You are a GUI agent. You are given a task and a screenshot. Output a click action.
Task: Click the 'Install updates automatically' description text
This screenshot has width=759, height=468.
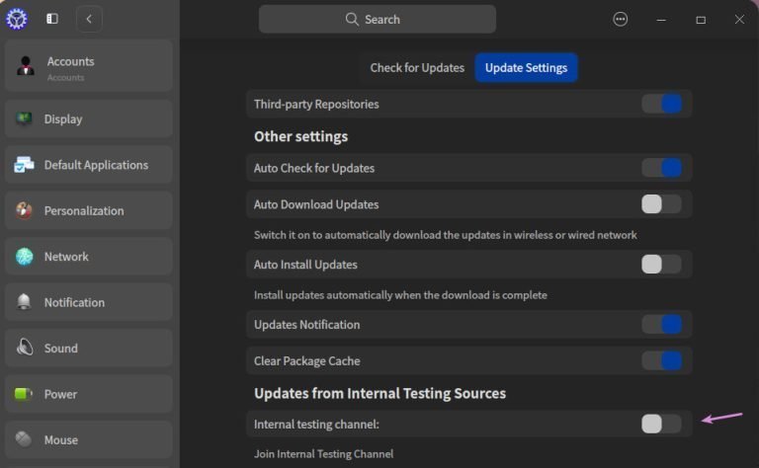[401, 295]
